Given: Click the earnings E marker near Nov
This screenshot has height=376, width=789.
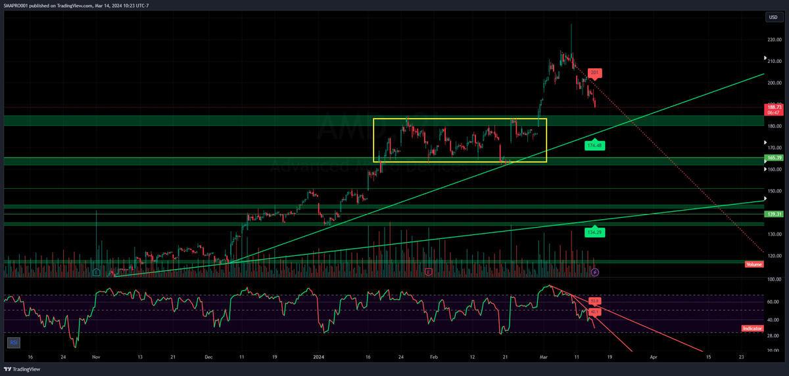Looking at the screenshot, I should coord(97,271).
